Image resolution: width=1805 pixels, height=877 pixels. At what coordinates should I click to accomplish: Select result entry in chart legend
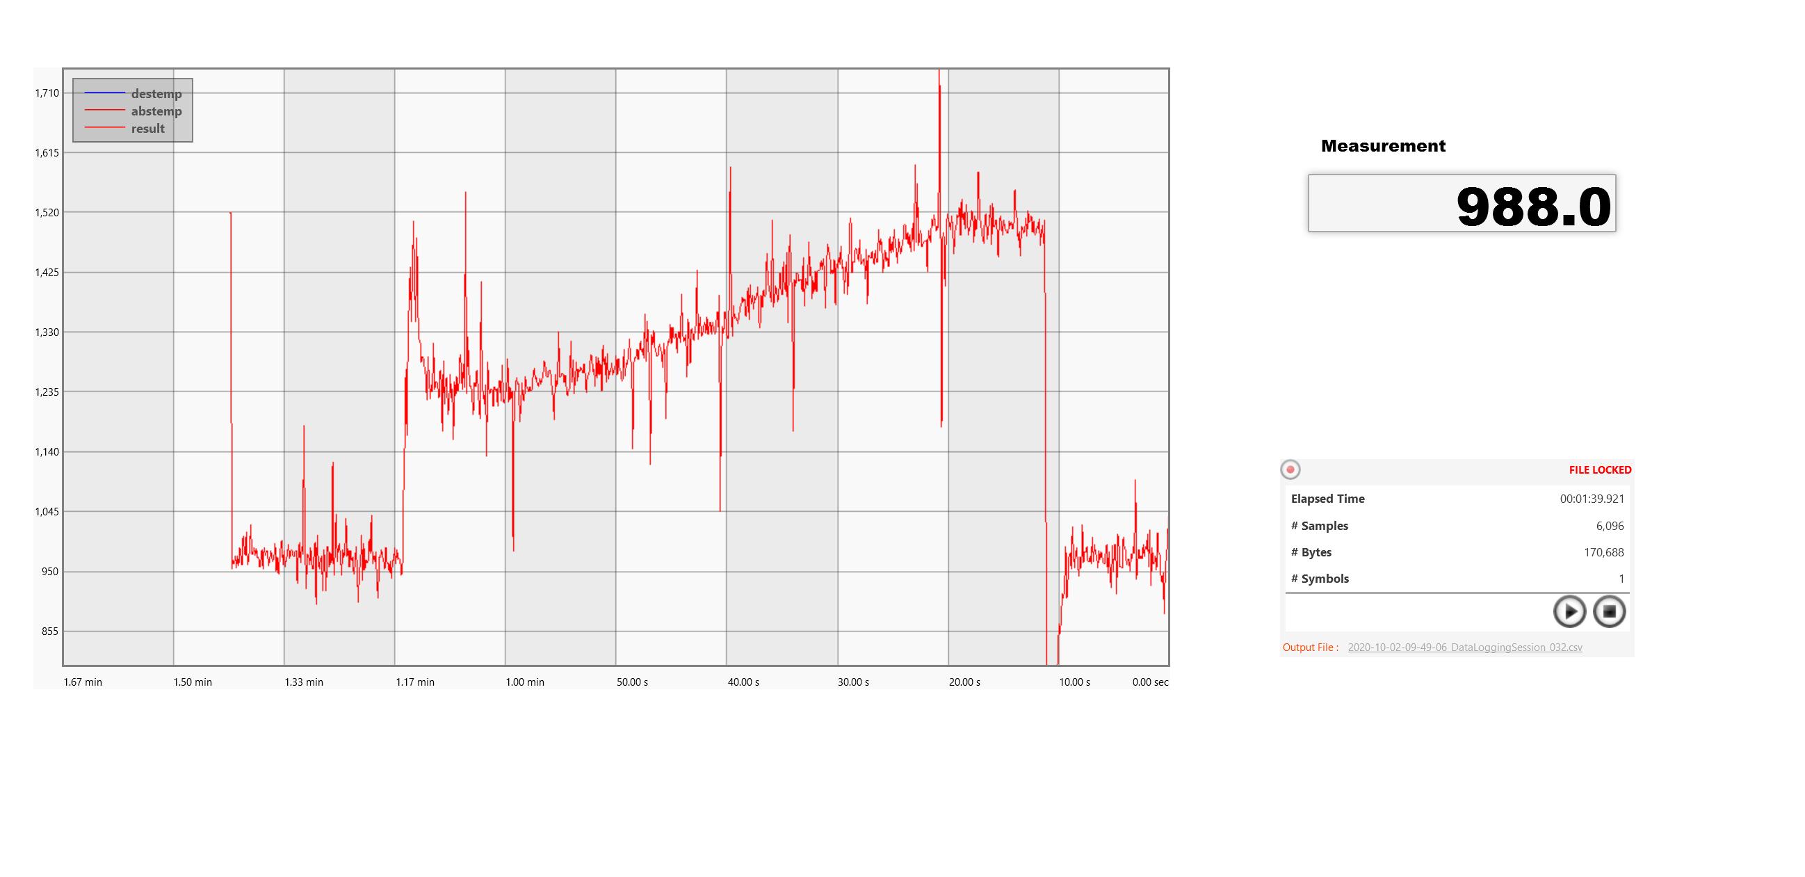click(x=124, y=128)
